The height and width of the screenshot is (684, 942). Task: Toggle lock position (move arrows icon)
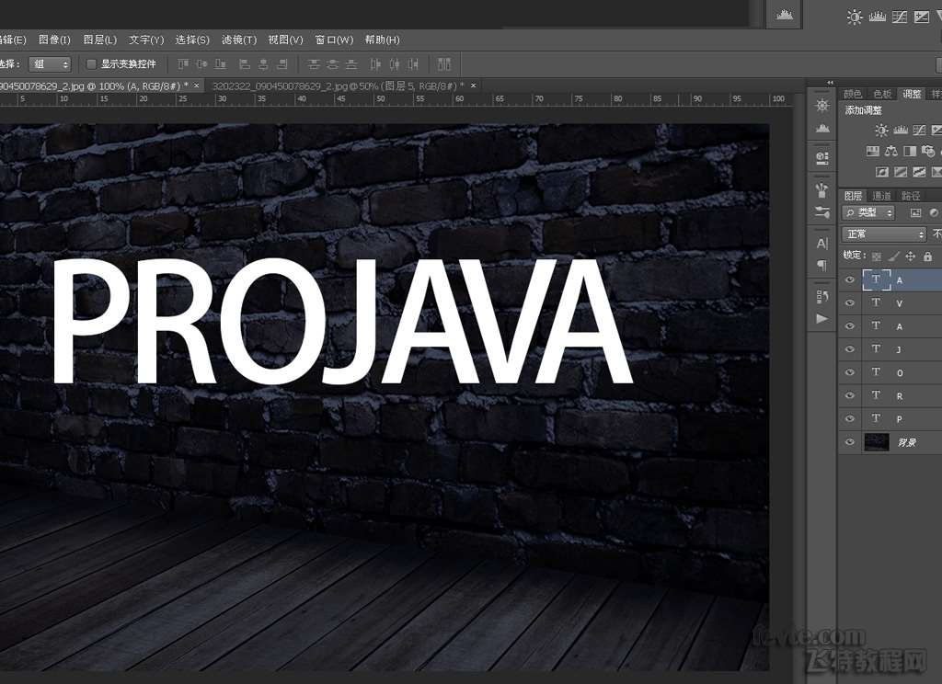tap(910, 256)
